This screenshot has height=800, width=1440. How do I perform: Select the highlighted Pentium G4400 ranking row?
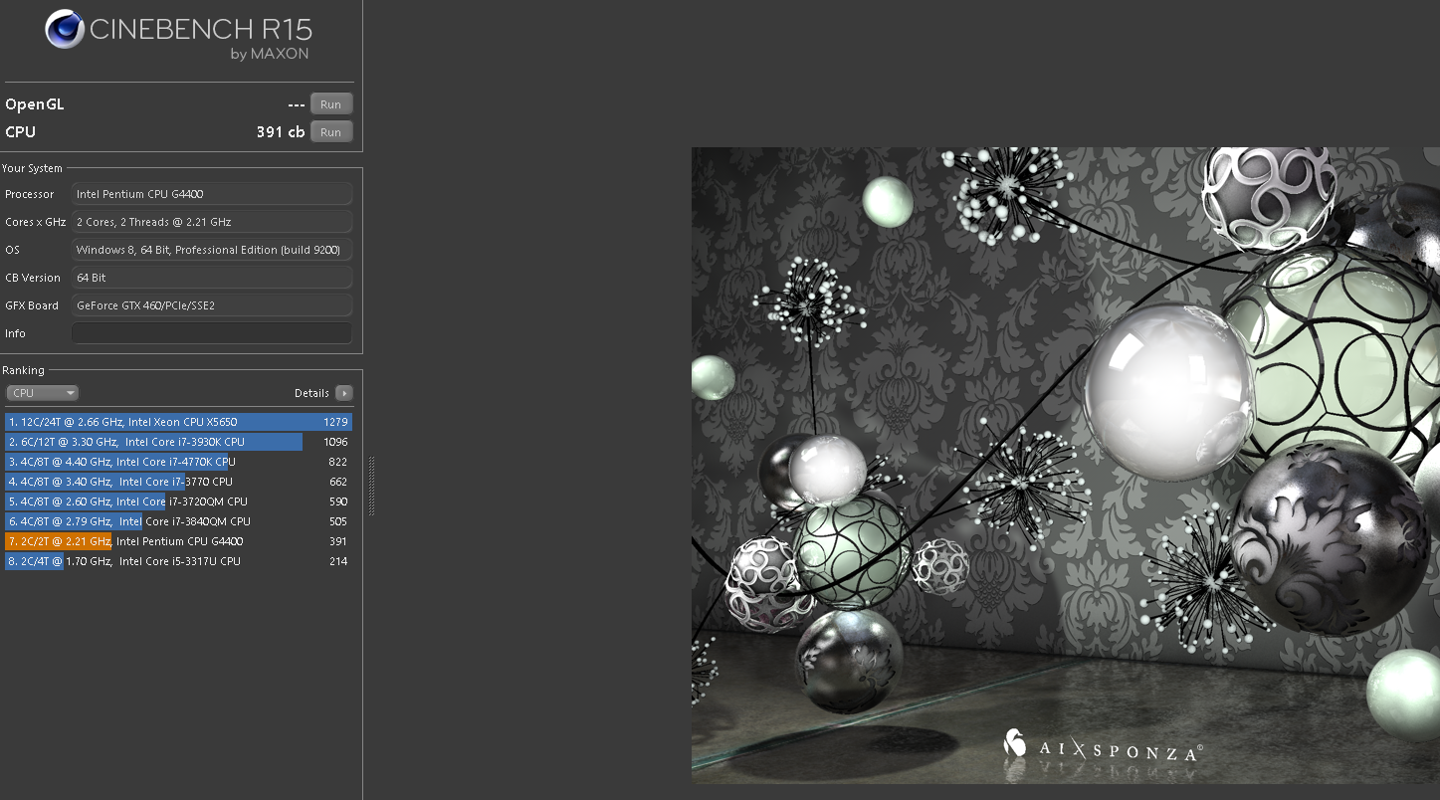pos(177,541)
